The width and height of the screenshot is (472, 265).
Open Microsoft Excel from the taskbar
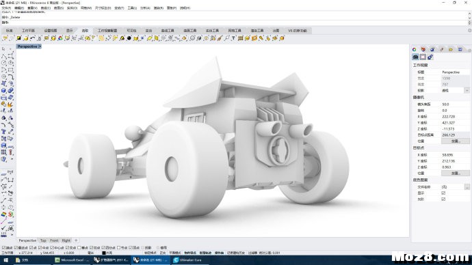click(71, 260)
